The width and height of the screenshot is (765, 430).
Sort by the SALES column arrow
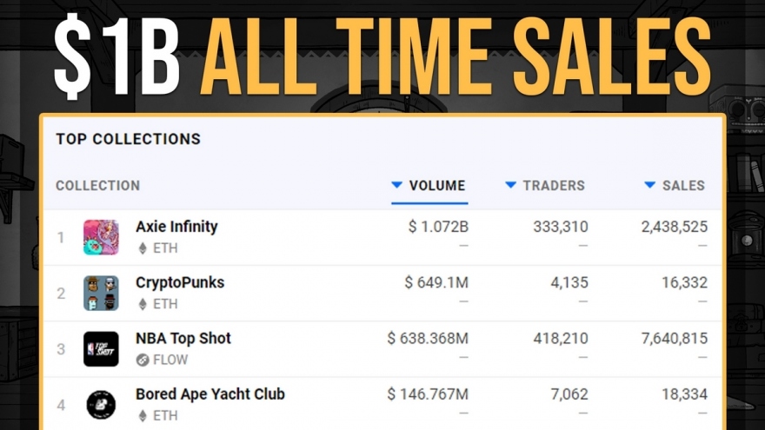click(x=649, y=185)
